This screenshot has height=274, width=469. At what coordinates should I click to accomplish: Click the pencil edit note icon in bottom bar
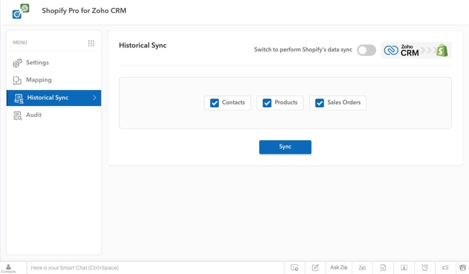(315, 268)
